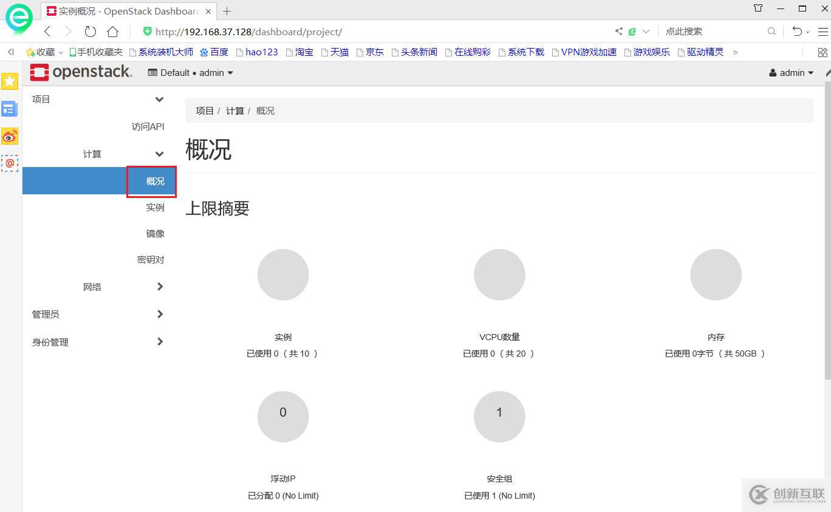Click the green security shield icon

[x=147, y=32]
